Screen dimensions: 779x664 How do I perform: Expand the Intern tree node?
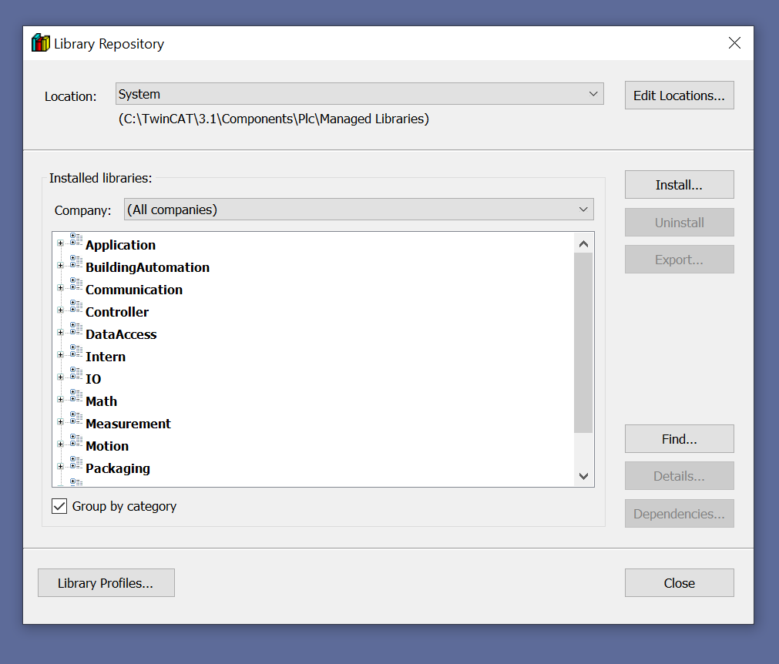coord(60,354)
